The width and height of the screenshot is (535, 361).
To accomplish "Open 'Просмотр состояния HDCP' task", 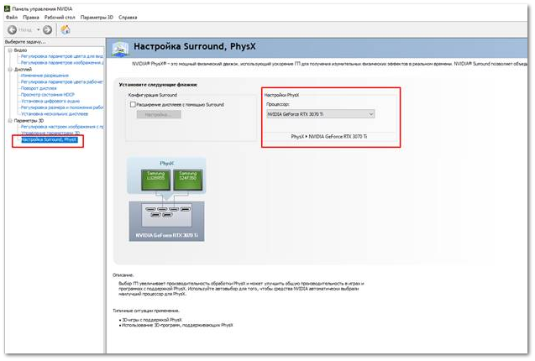I will 47,95.
